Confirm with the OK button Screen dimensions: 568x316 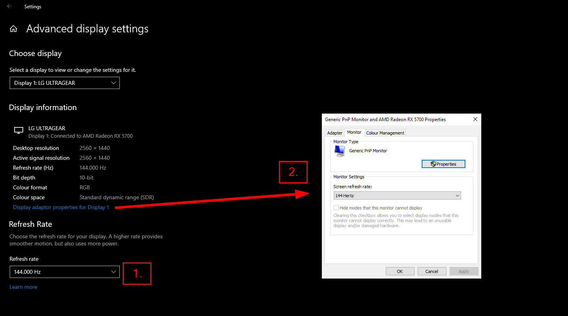point(400,271)
